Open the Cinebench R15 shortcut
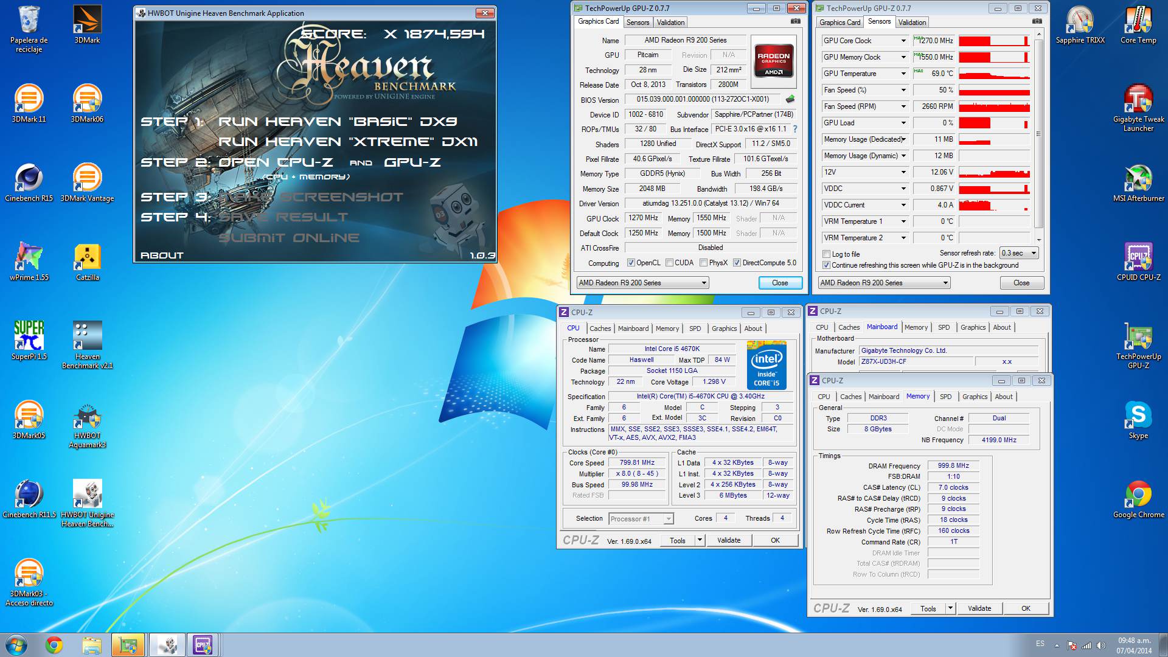Viewport: 1168px width, 657px height. 29,182
